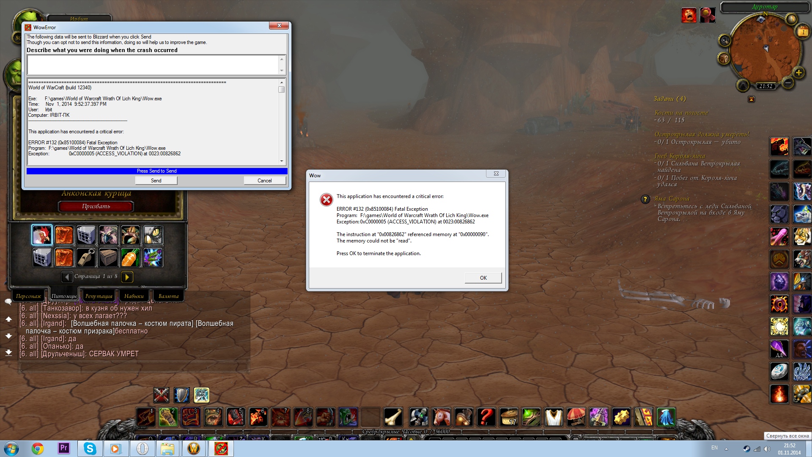
Task: Click the Яма Сарона question mark icon
Action: click(645, 199)
